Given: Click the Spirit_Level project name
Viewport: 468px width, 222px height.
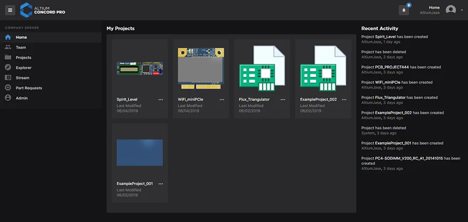Looking at the screenshot, I should (x=127, y=100).
